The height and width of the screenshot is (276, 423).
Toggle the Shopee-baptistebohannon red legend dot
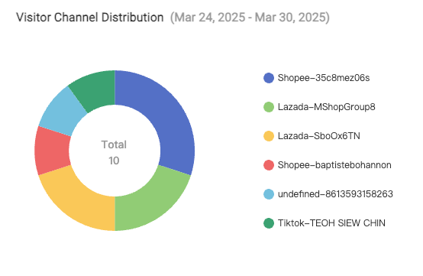(x=269, y=165)
